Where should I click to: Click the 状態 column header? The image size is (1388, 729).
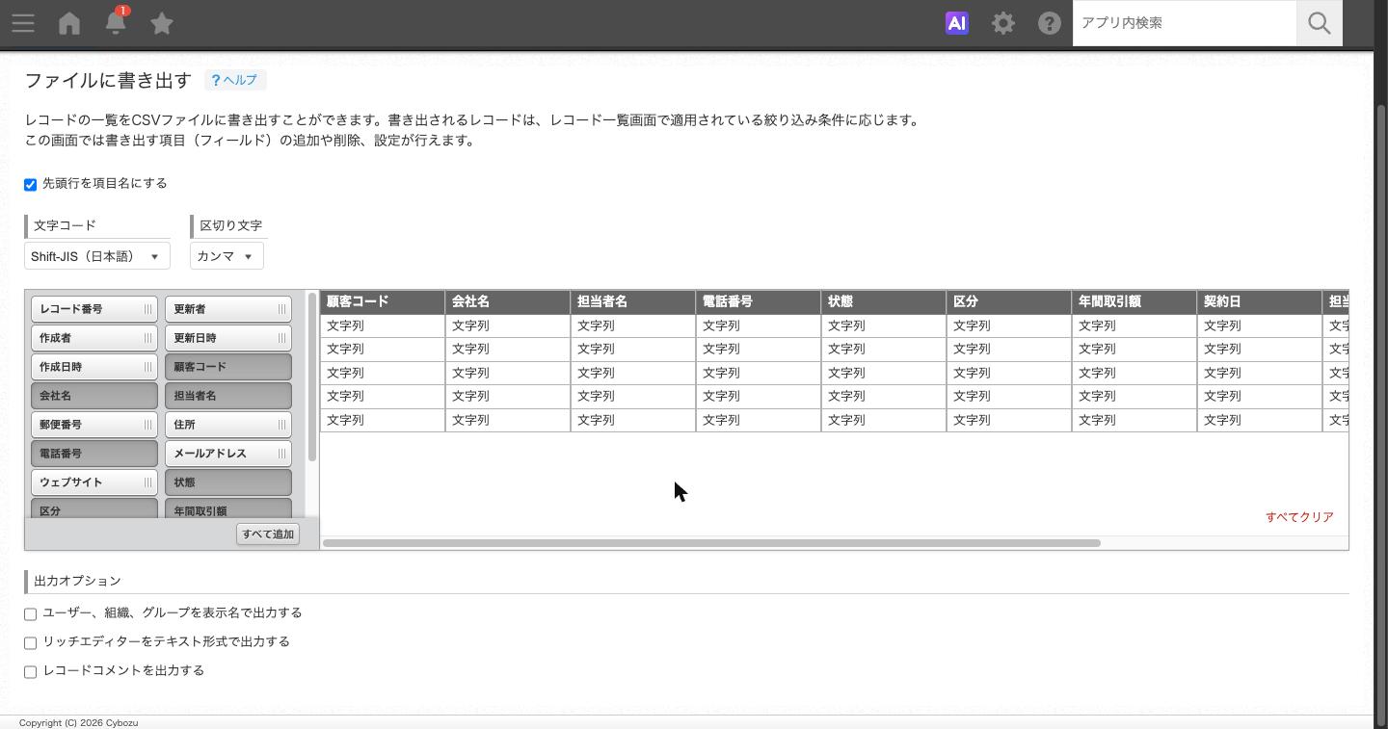pyautogui.click(x=884, y=301)
